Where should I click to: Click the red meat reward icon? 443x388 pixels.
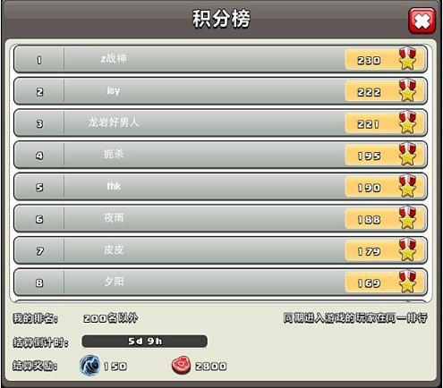[x=181, y=366]
